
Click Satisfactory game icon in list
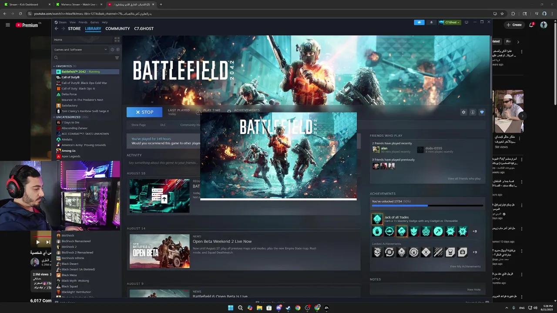click(58, 106)
